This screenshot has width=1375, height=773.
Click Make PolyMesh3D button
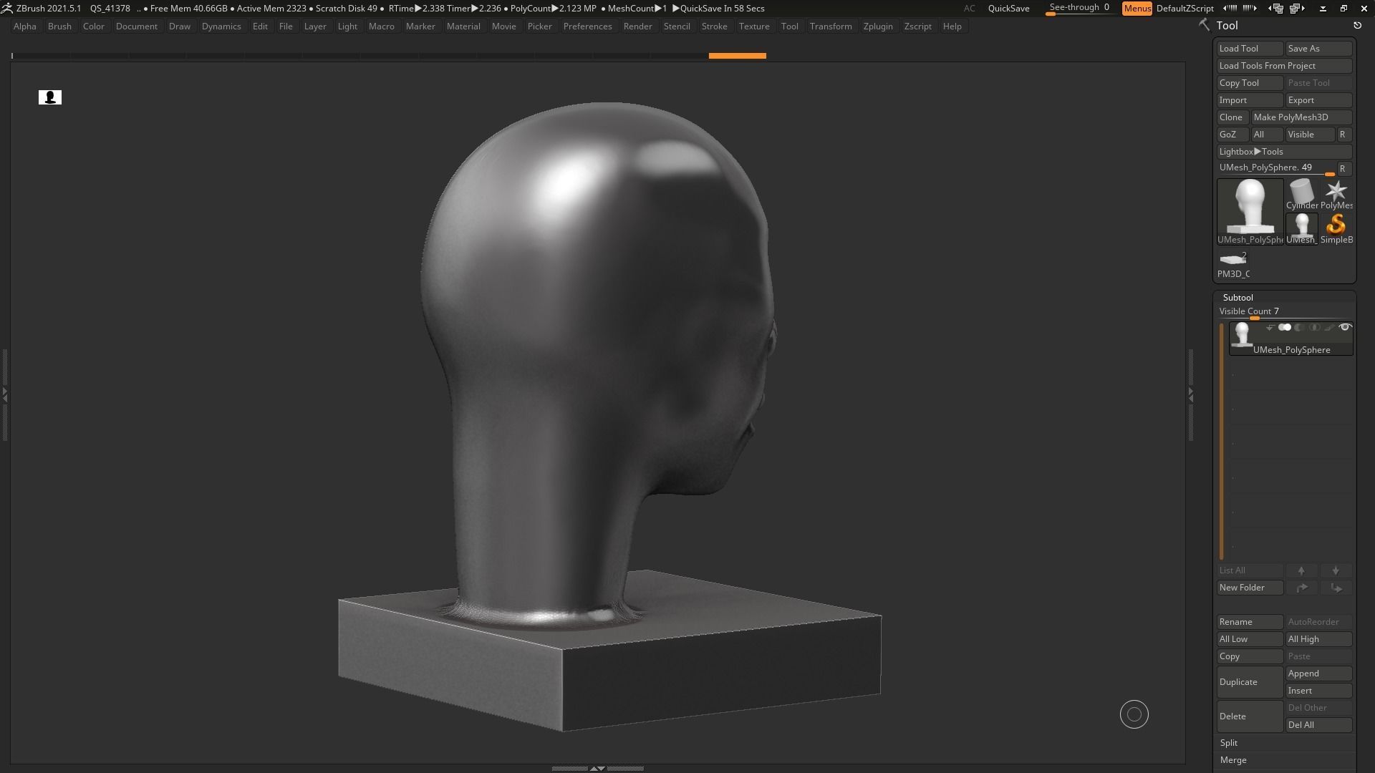pos(1302,117)
